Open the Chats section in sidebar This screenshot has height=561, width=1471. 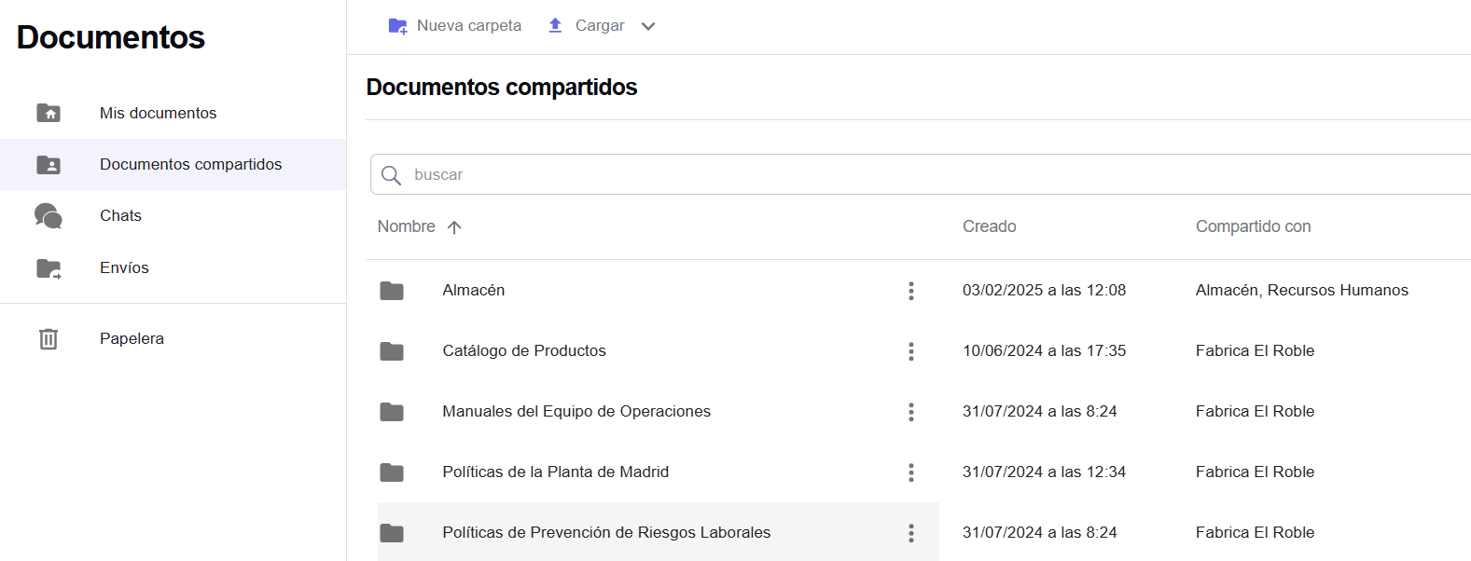click(120, 215)
